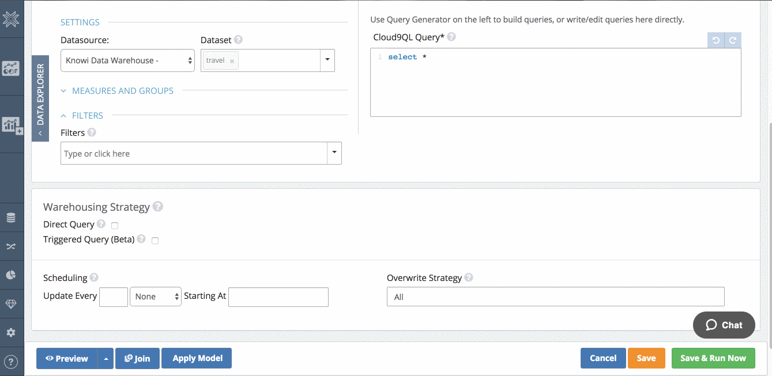Click the Apply Model button
Image resolution: width=772 pixels, height=376 pixels.
coord(197,358)
